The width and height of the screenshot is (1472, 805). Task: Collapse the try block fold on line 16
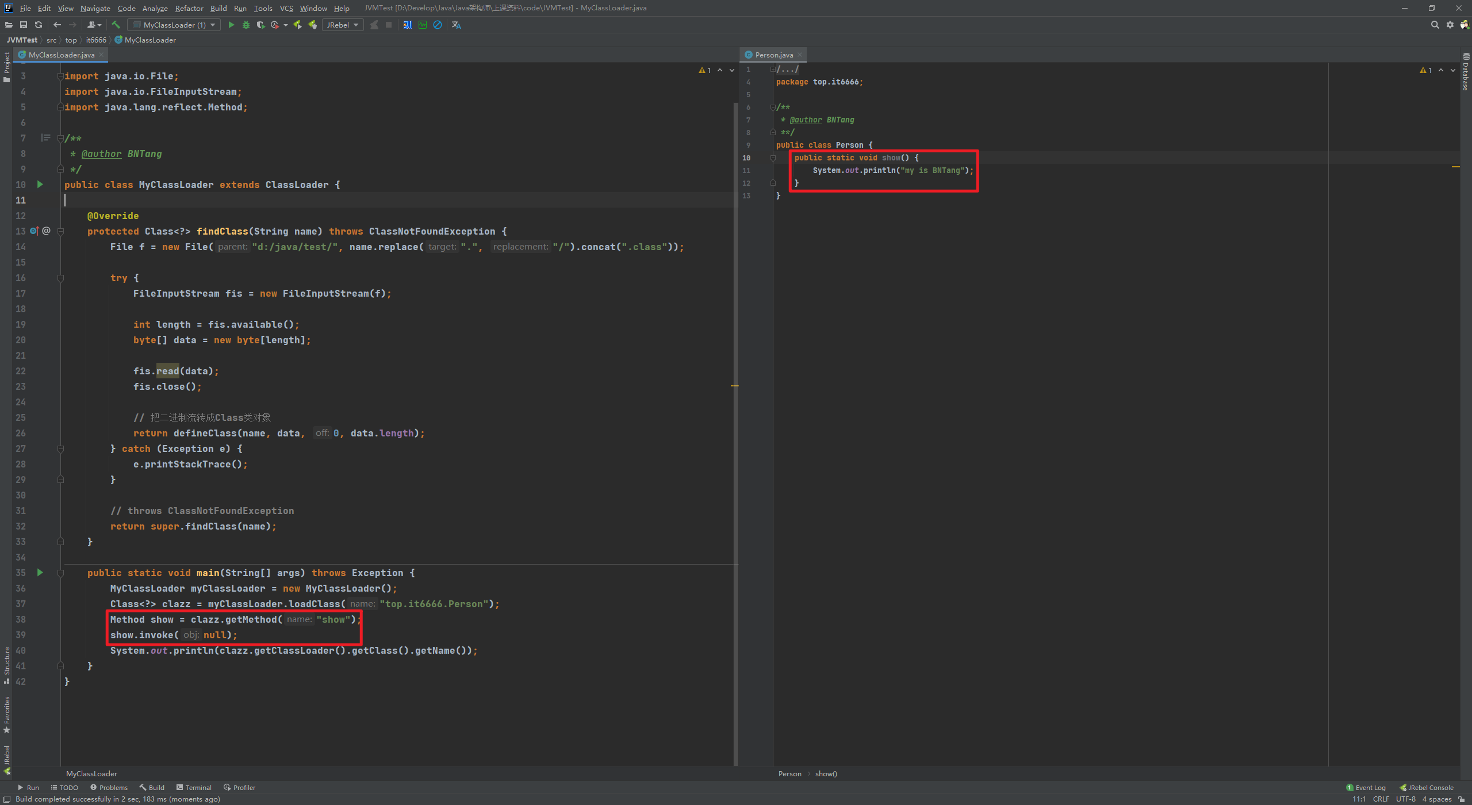tap(60, 278)
